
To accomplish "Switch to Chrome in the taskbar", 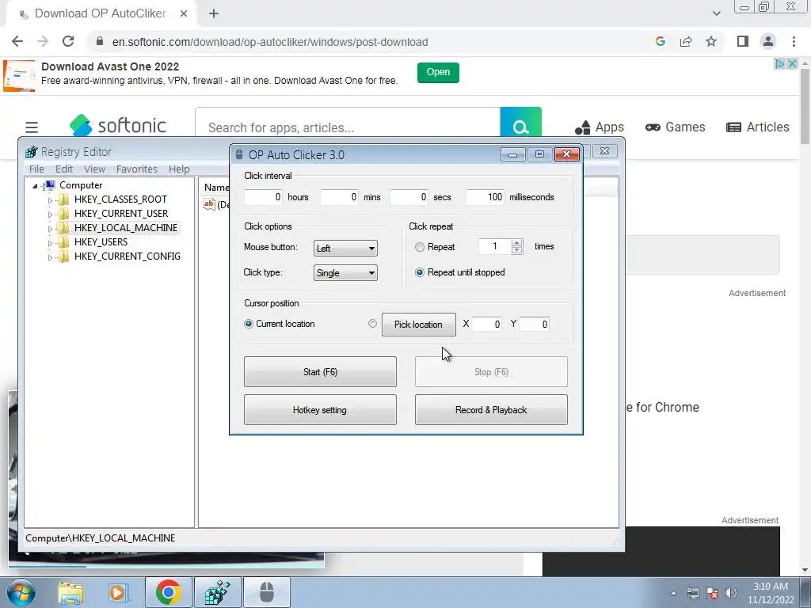I will [168, 592].
